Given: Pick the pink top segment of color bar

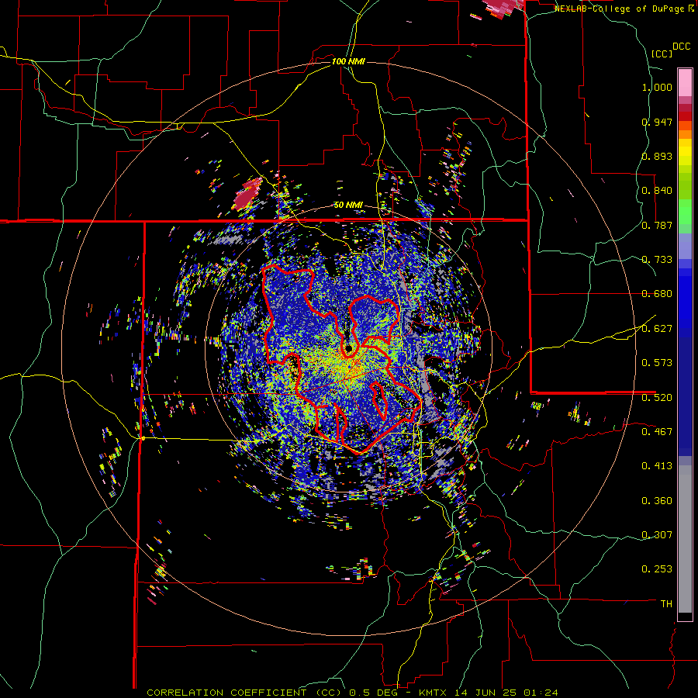Looking at the screenshot, I should (x=685, y=82).
